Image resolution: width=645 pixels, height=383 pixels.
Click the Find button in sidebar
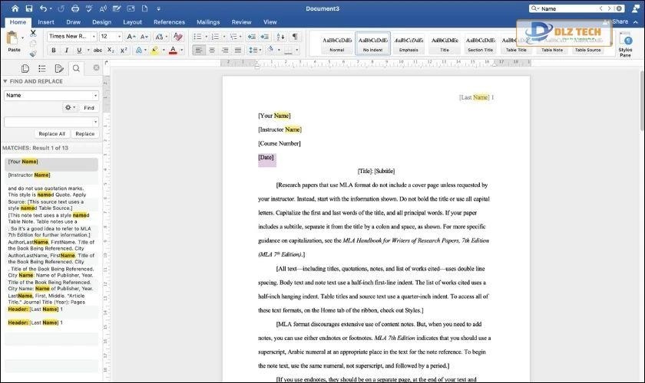[x=89, y=108]
